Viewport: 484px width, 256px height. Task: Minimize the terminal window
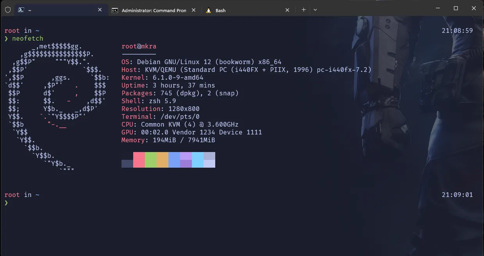coord(438,9)
